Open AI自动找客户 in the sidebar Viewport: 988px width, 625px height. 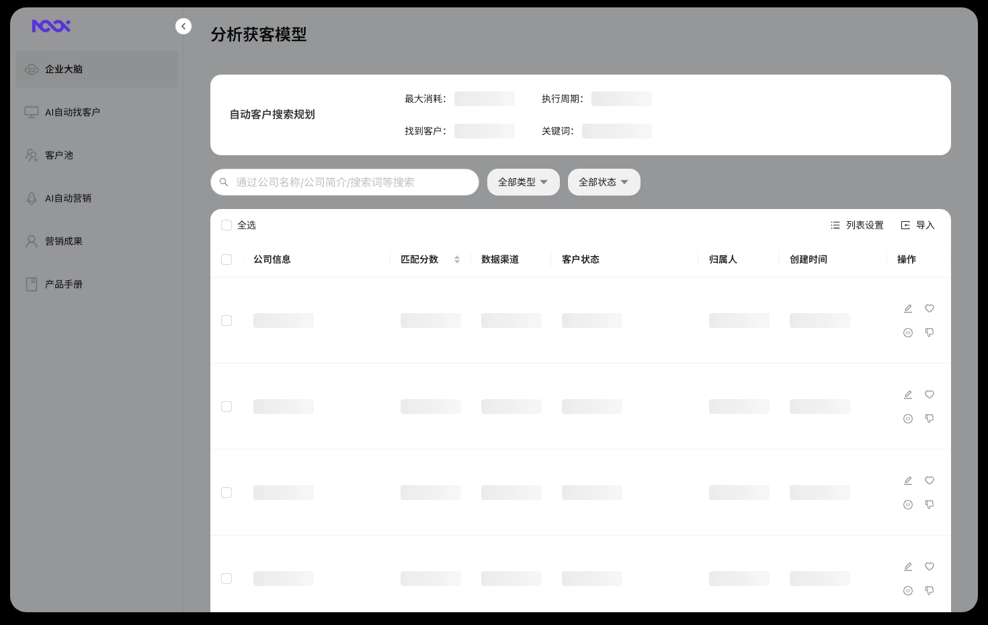pos(72,112)
